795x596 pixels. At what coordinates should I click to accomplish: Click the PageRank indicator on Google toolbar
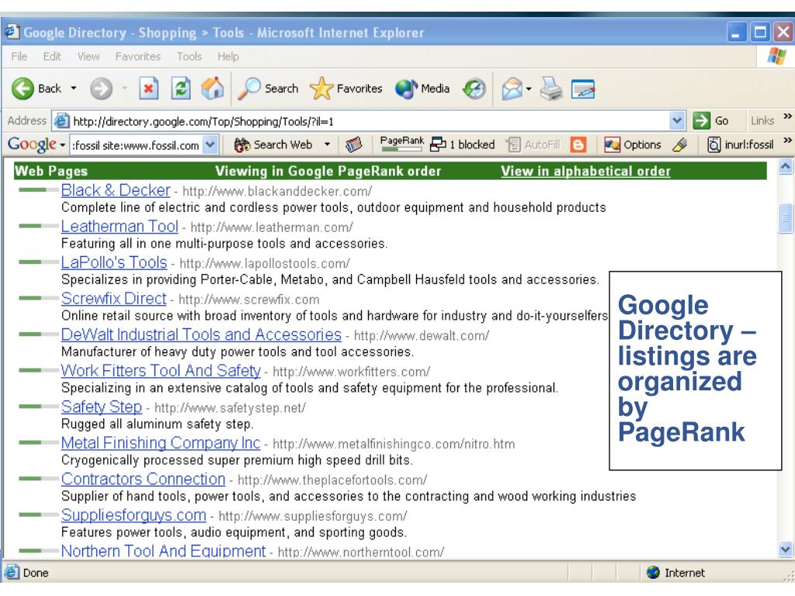tap(401, 144)
